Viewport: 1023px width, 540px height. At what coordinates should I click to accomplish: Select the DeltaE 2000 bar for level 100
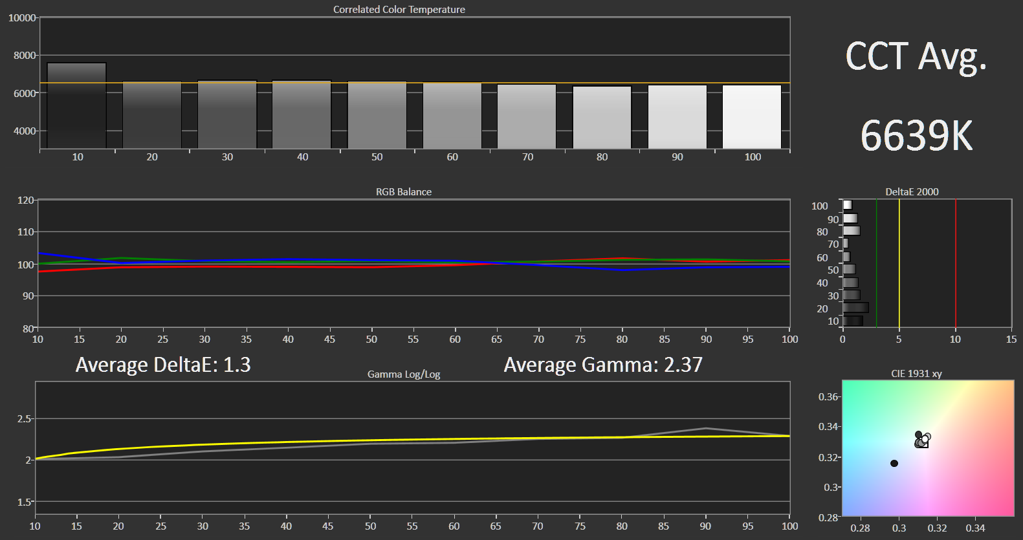(847, 206)
